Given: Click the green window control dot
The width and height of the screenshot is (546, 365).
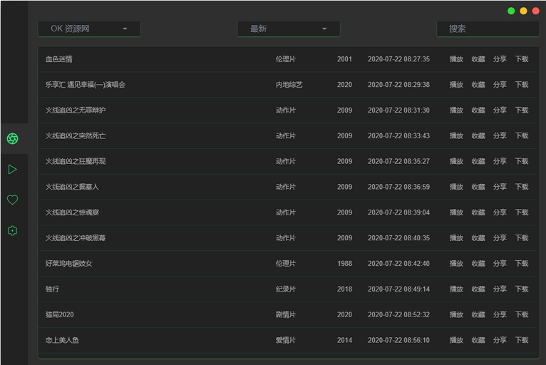Looking at the screenshot, I should pyautogui.click(x=511, y=11).
